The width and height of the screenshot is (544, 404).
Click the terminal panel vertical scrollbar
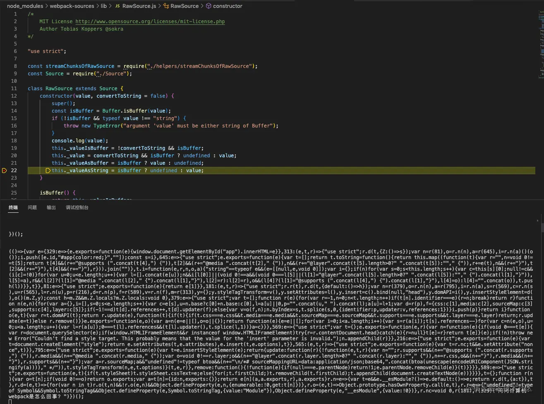pyautogui.click(x=542, y=227)
